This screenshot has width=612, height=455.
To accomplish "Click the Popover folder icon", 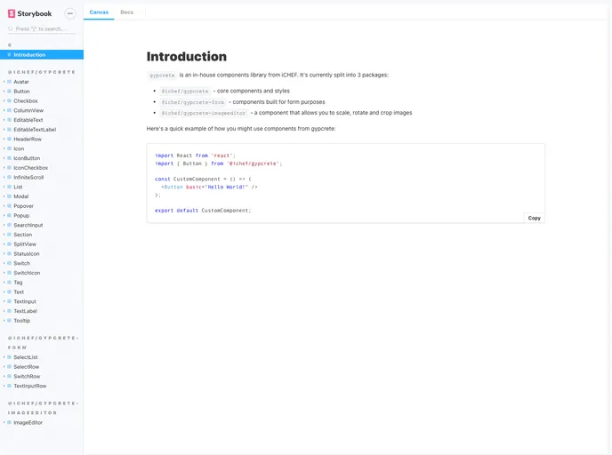I will click(x=10, y=206).
